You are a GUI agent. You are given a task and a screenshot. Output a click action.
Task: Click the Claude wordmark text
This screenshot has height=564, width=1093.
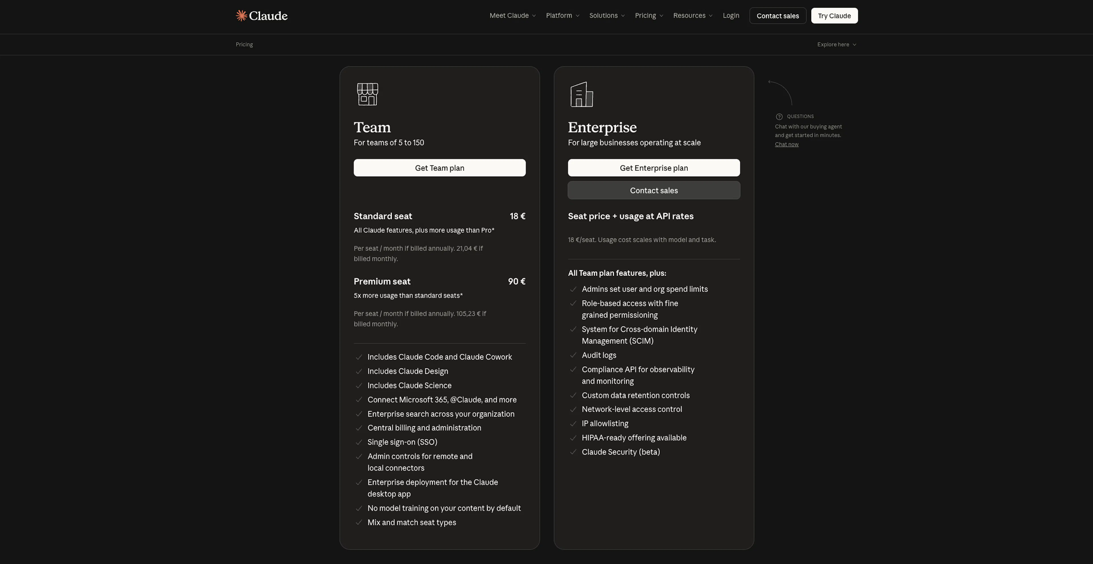(268, 16)
